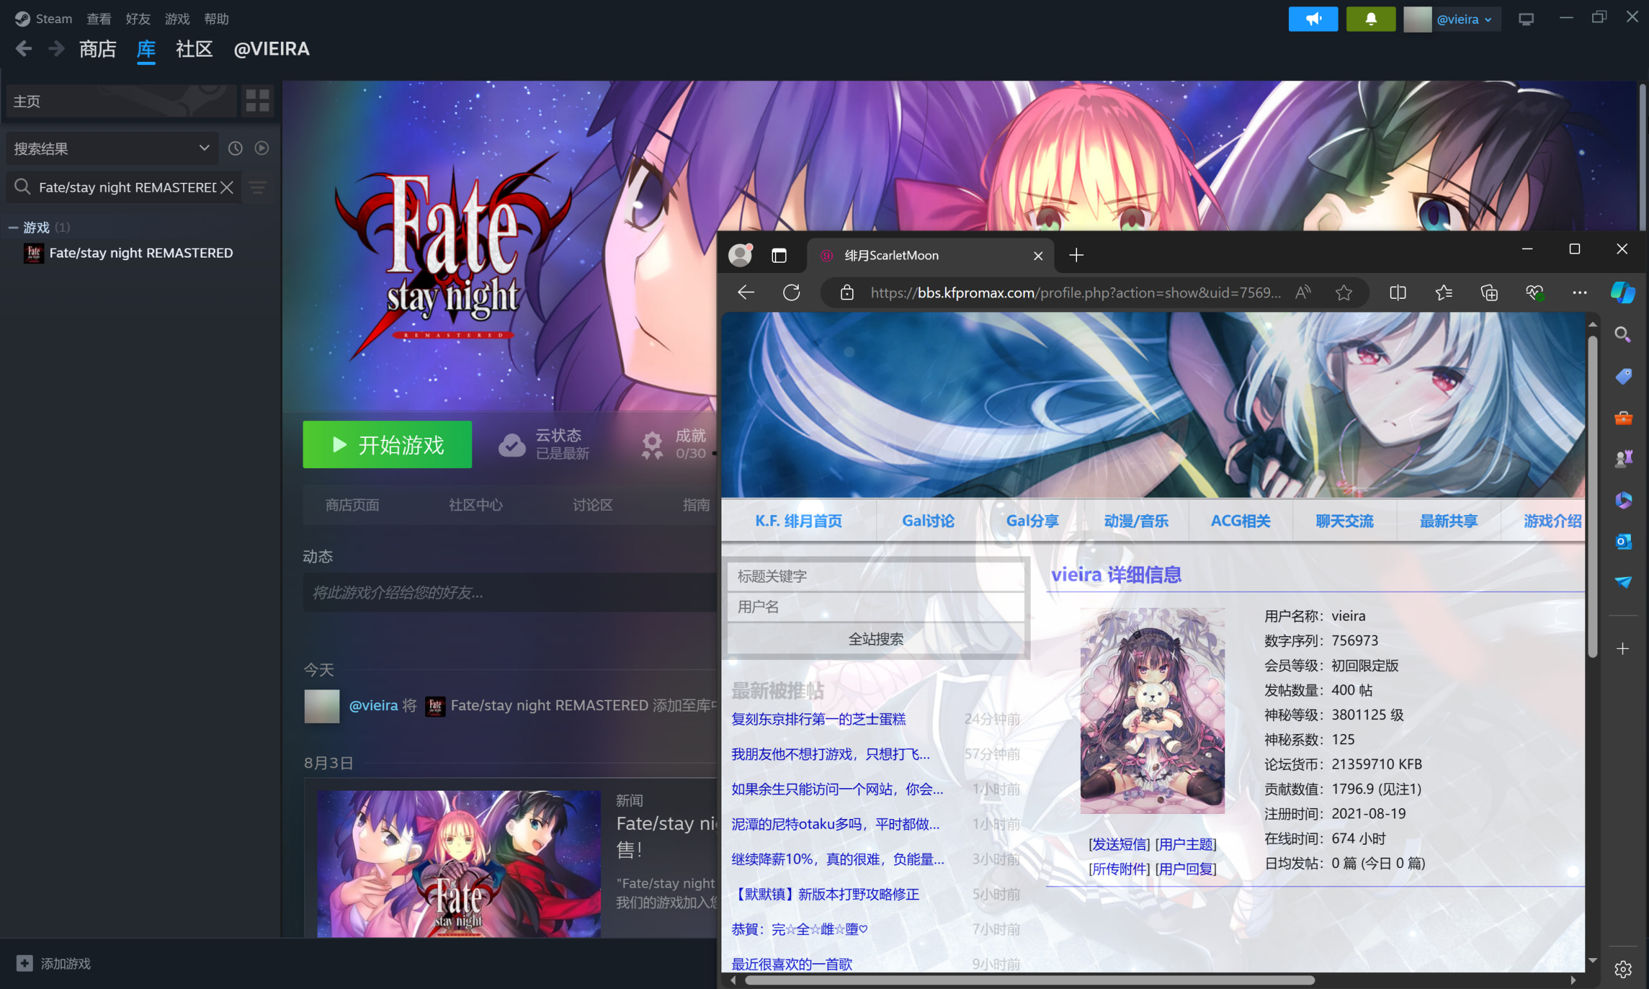This screenshot has width=1649, height=989.
Task: Click the Steam announcements megaphone icon
Action: (x=1312, y=19)
